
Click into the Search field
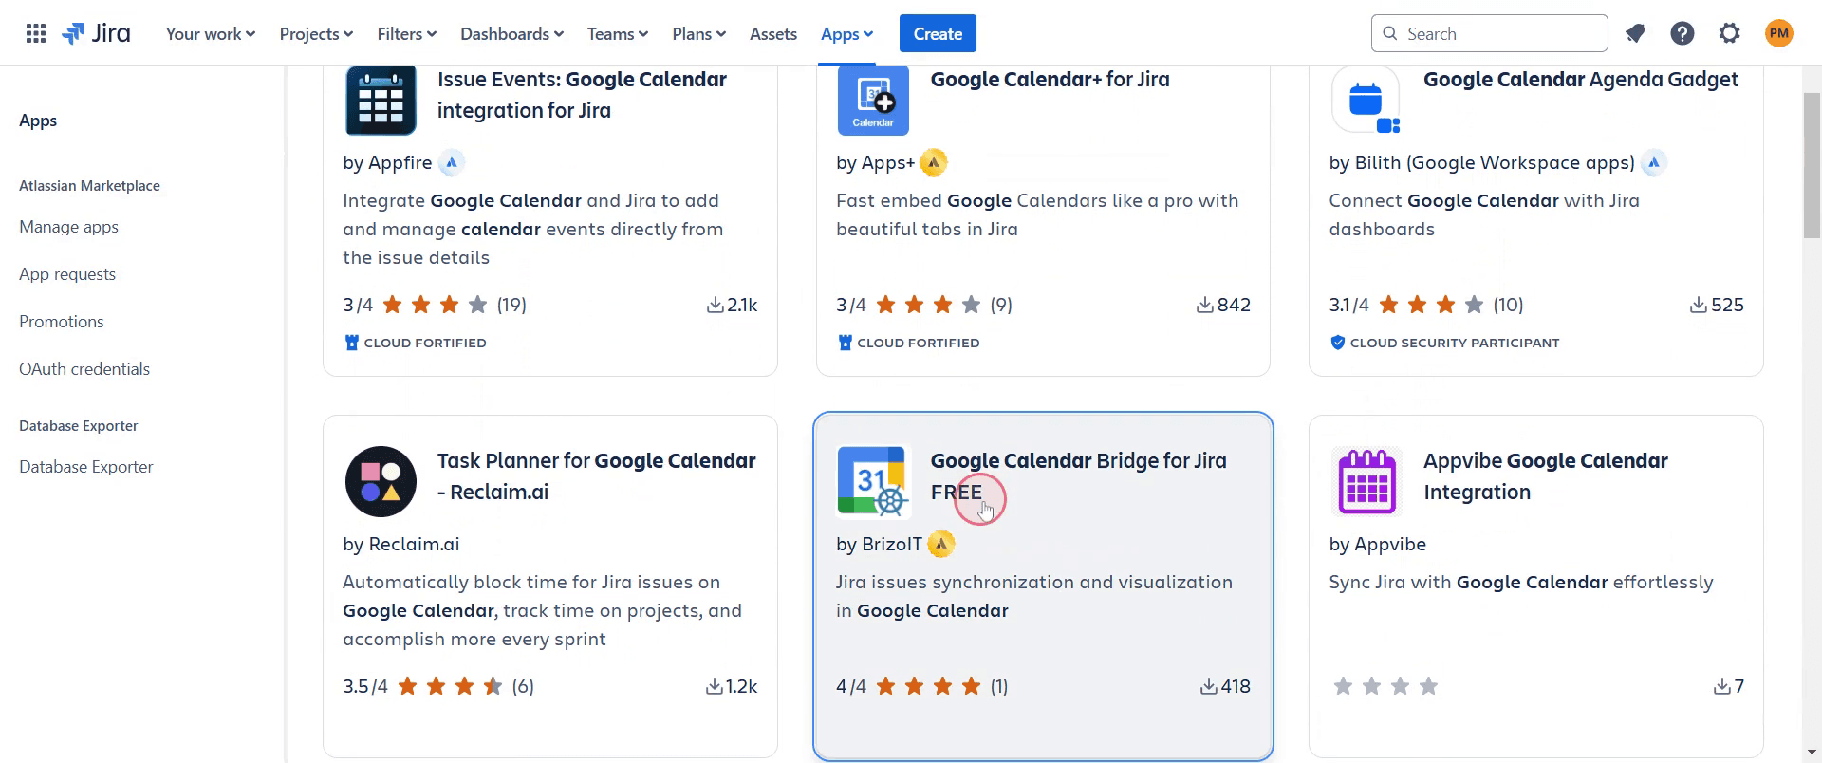[x=1499, y=34]
